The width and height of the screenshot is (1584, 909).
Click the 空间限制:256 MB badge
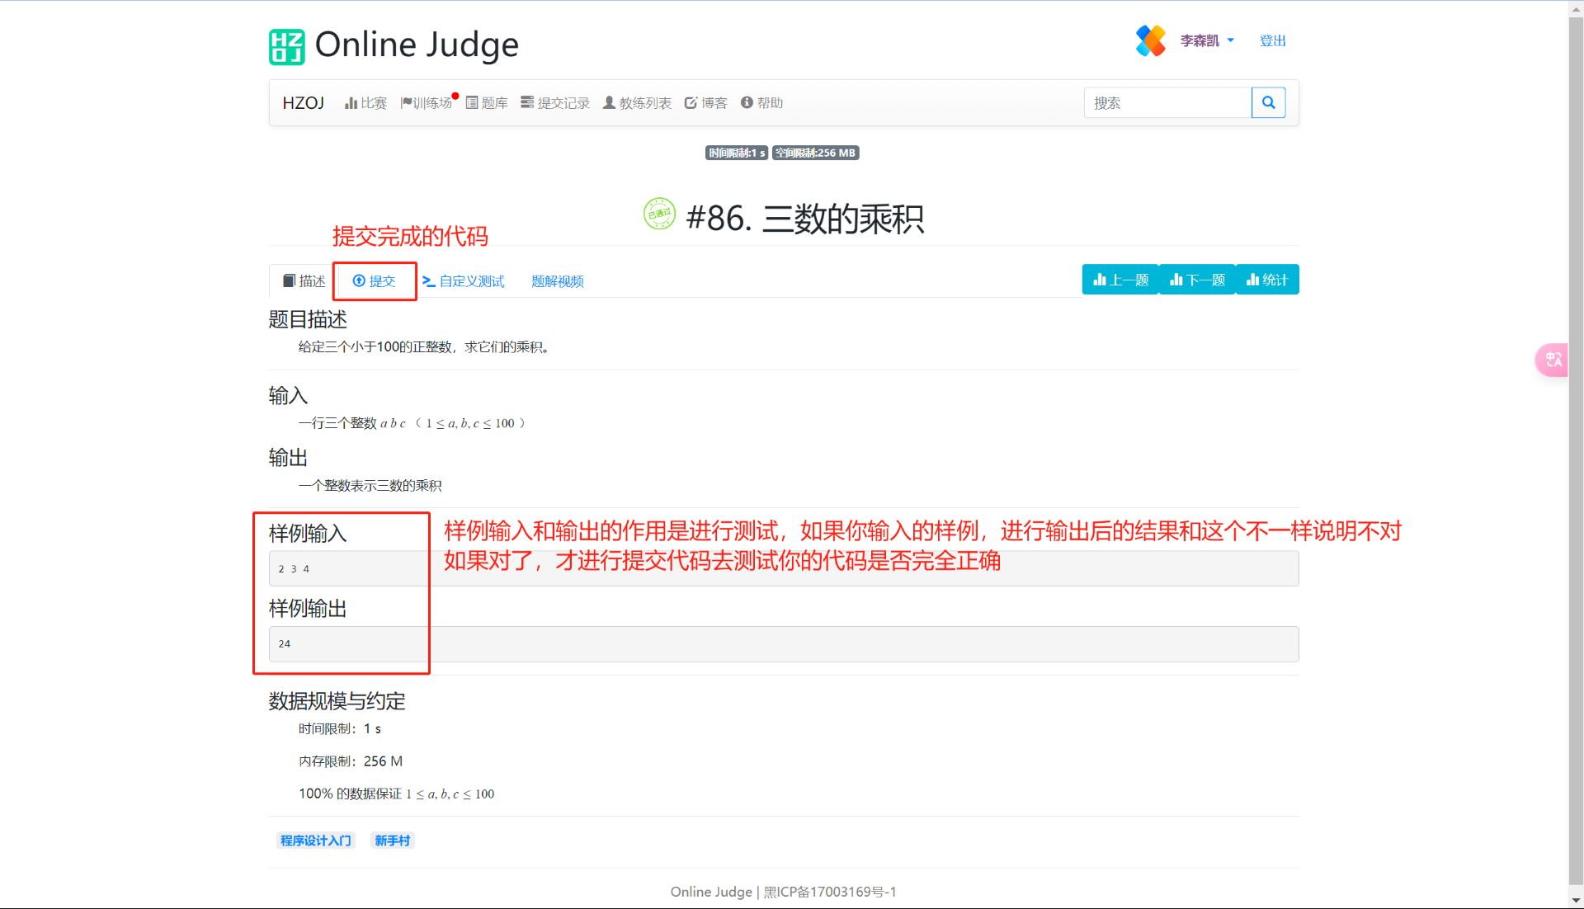pyautogui.click(x=815, y=153)
